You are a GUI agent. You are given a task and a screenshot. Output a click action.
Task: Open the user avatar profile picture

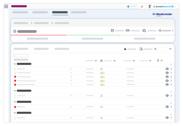click(x=150, y=6)
